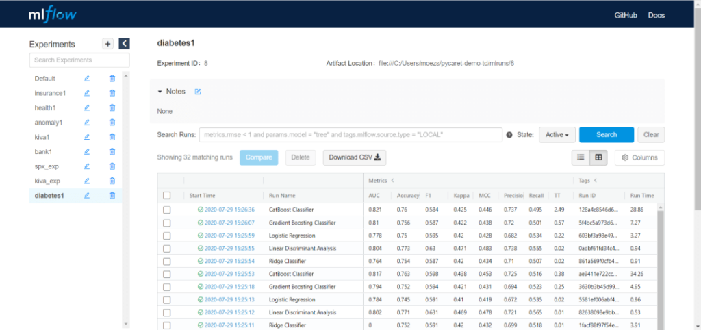Click the Download CSV button
The height and width of the screenshot is (330, 701).
pos(355,157)
